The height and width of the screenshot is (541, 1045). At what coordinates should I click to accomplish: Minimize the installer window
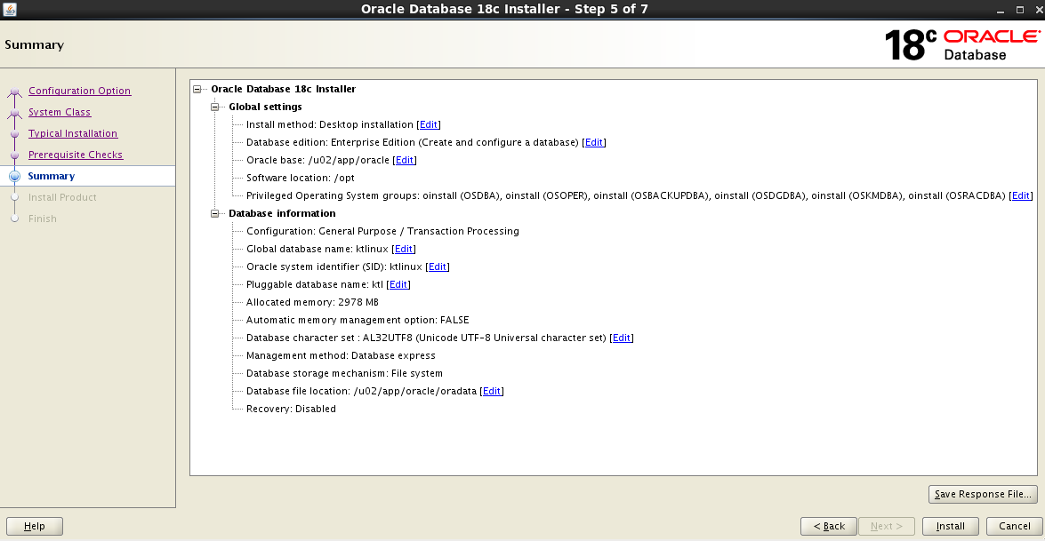click(x=1001, y=10)
